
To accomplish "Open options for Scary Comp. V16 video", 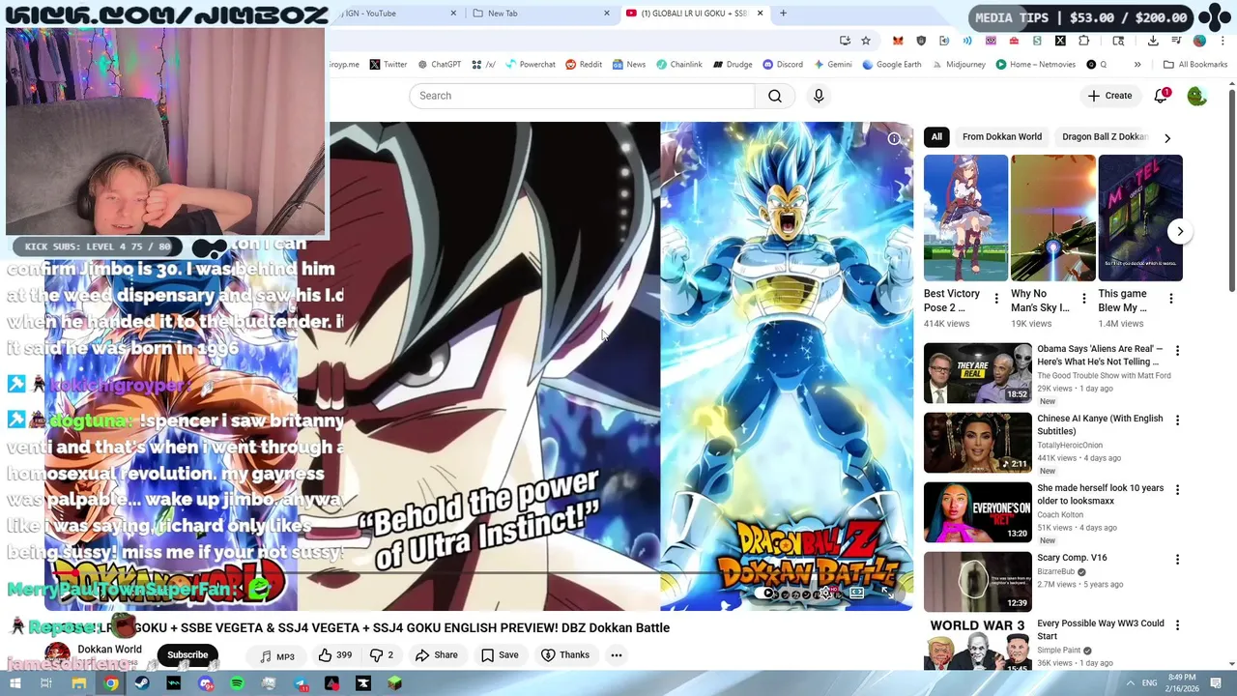I will pos(1177,560).
